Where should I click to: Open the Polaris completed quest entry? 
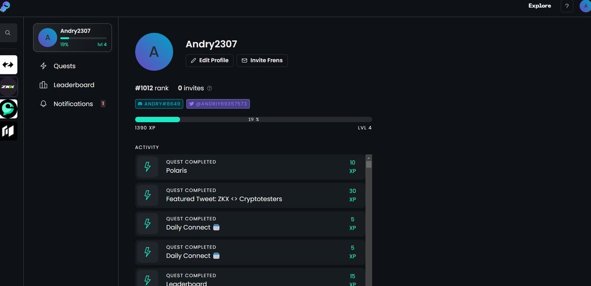pos(250,167)
